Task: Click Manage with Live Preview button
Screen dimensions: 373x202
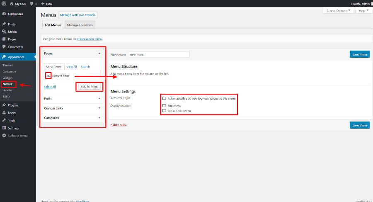Action: click(x=78, y=15)
